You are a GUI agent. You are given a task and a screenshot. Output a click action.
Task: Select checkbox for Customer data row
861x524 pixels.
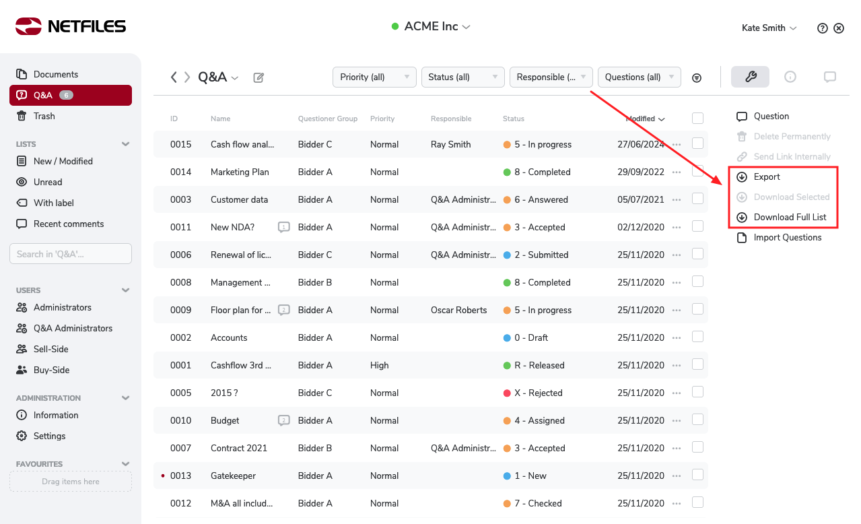point(697,199)
